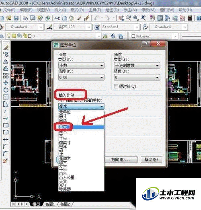Screen dimensions: 201x210
Task: Click the Match Properties brush icon
Action: (79, 18)
